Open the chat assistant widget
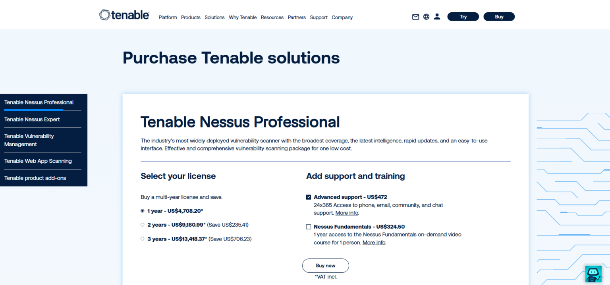 pyautogui.click(x=593, y=274)
